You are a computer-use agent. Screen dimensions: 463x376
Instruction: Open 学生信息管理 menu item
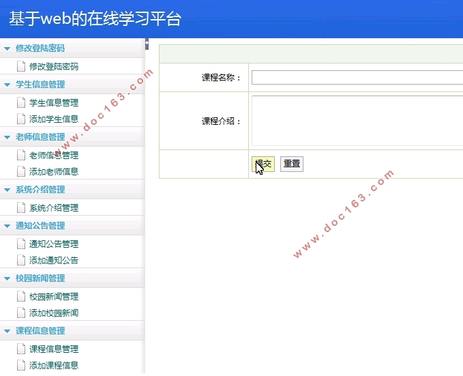54,102
